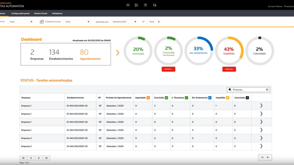Go to next page of the table

pyautogui.click(x=39, y=158)
